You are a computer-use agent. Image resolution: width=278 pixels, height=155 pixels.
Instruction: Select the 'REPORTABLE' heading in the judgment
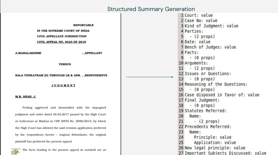coord(83,25)
